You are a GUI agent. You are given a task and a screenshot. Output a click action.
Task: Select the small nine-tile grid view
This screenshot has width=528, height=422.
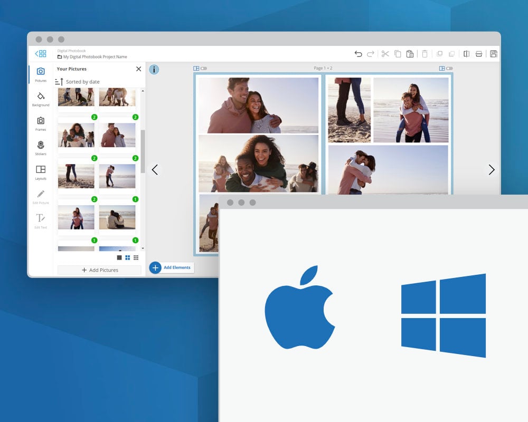pos(136,257)
